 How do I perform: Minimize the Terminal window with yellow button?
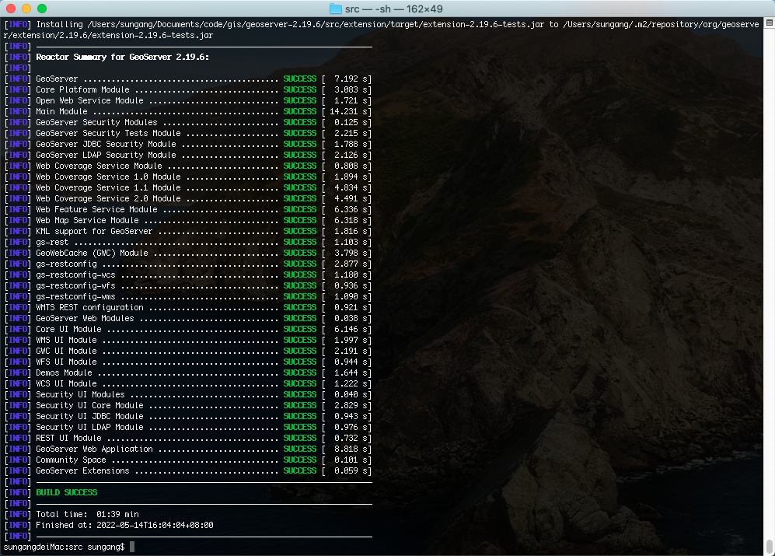(26, 9)
